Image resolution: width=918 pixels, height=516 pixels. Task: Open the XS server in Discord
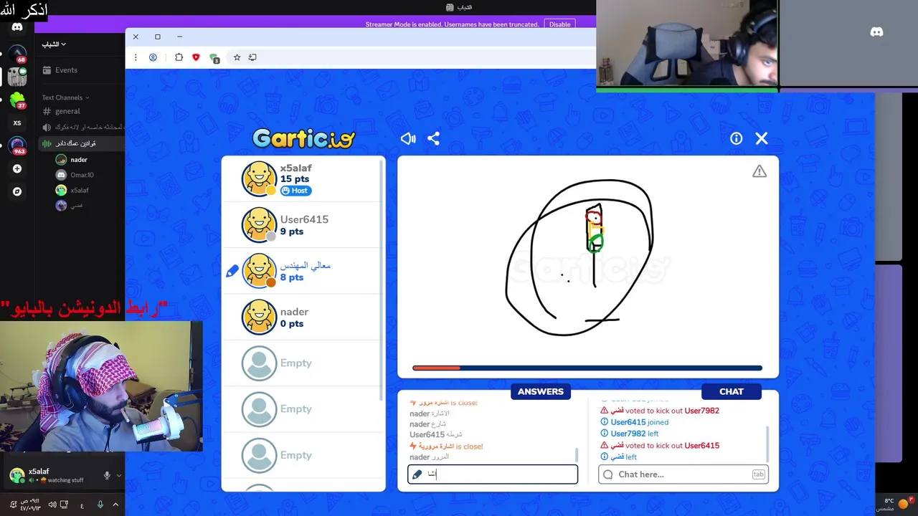pyautogui.click(x=17, y=123)
